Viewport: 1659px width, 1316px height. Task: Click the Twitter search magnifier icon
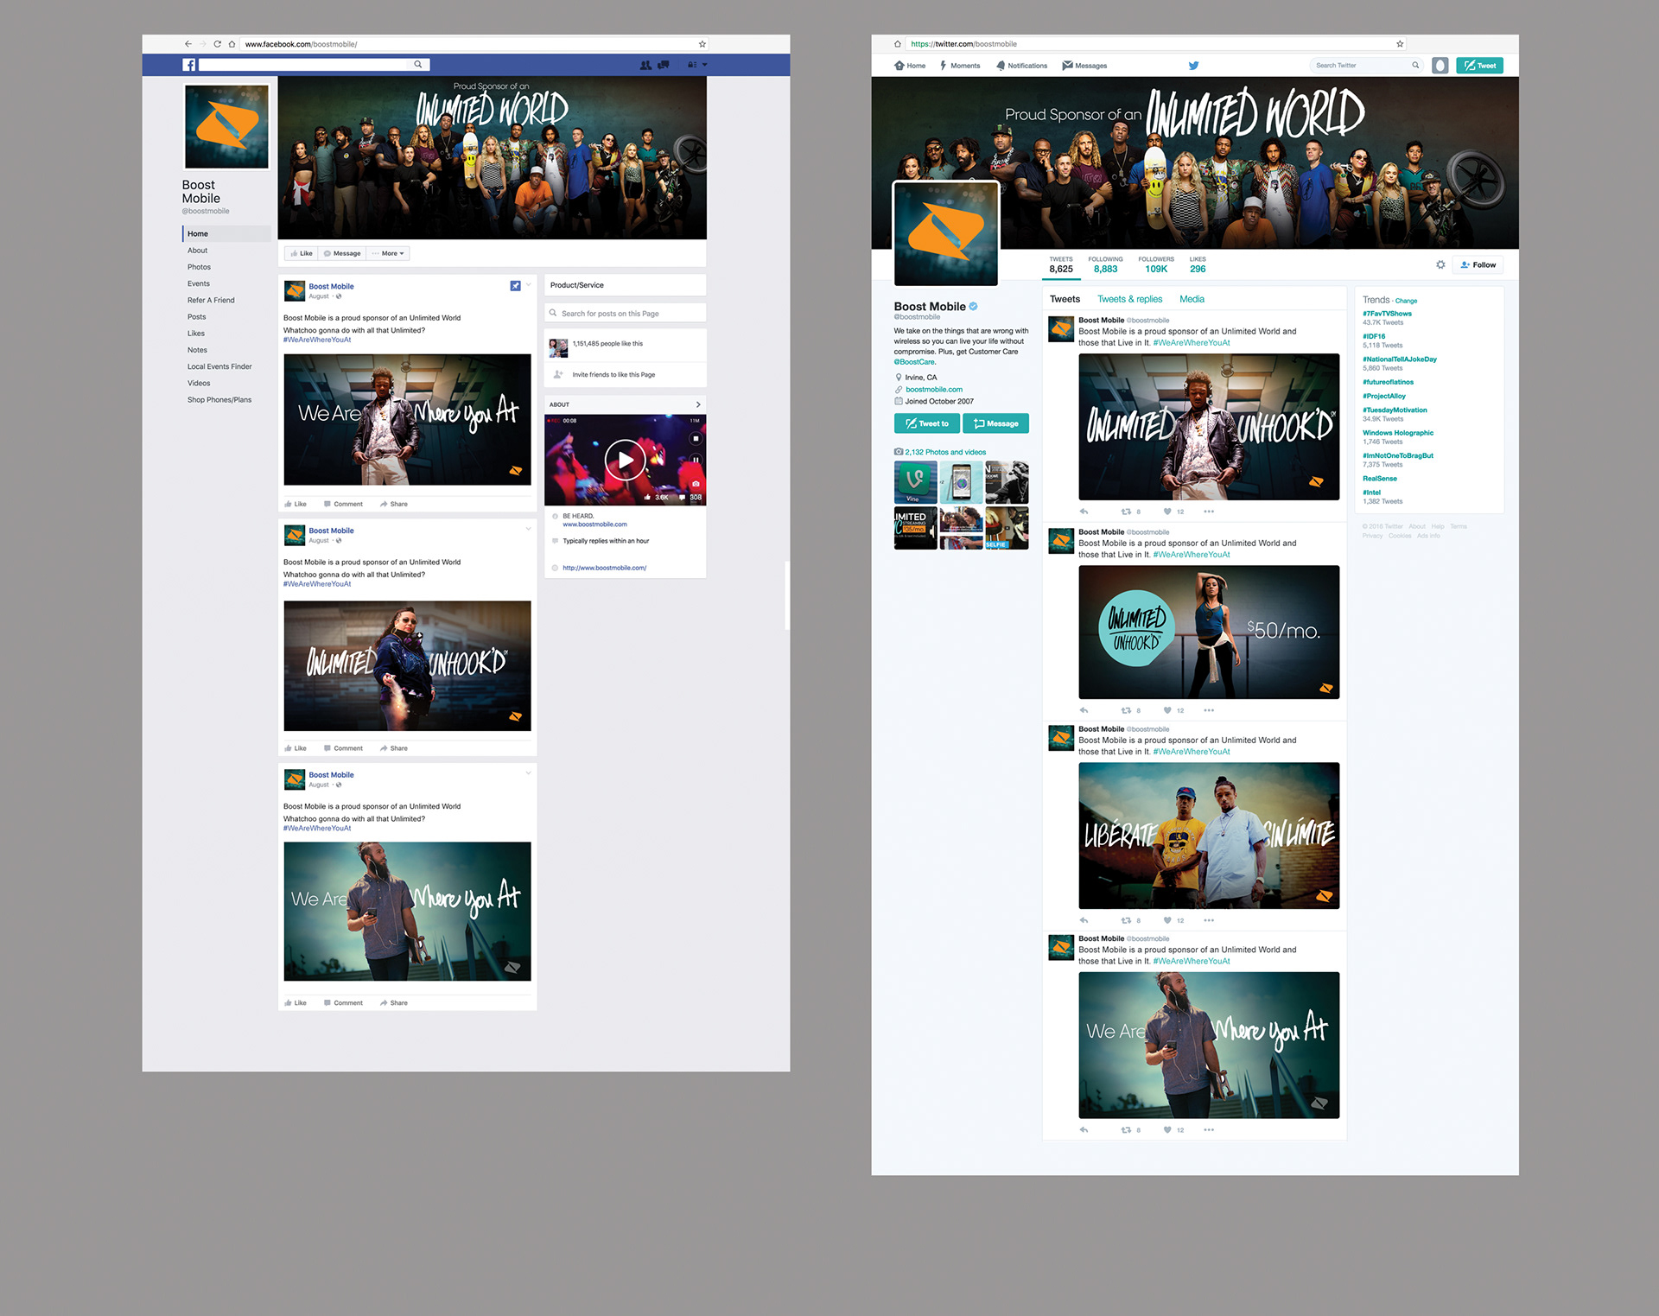pos(1415,66)
